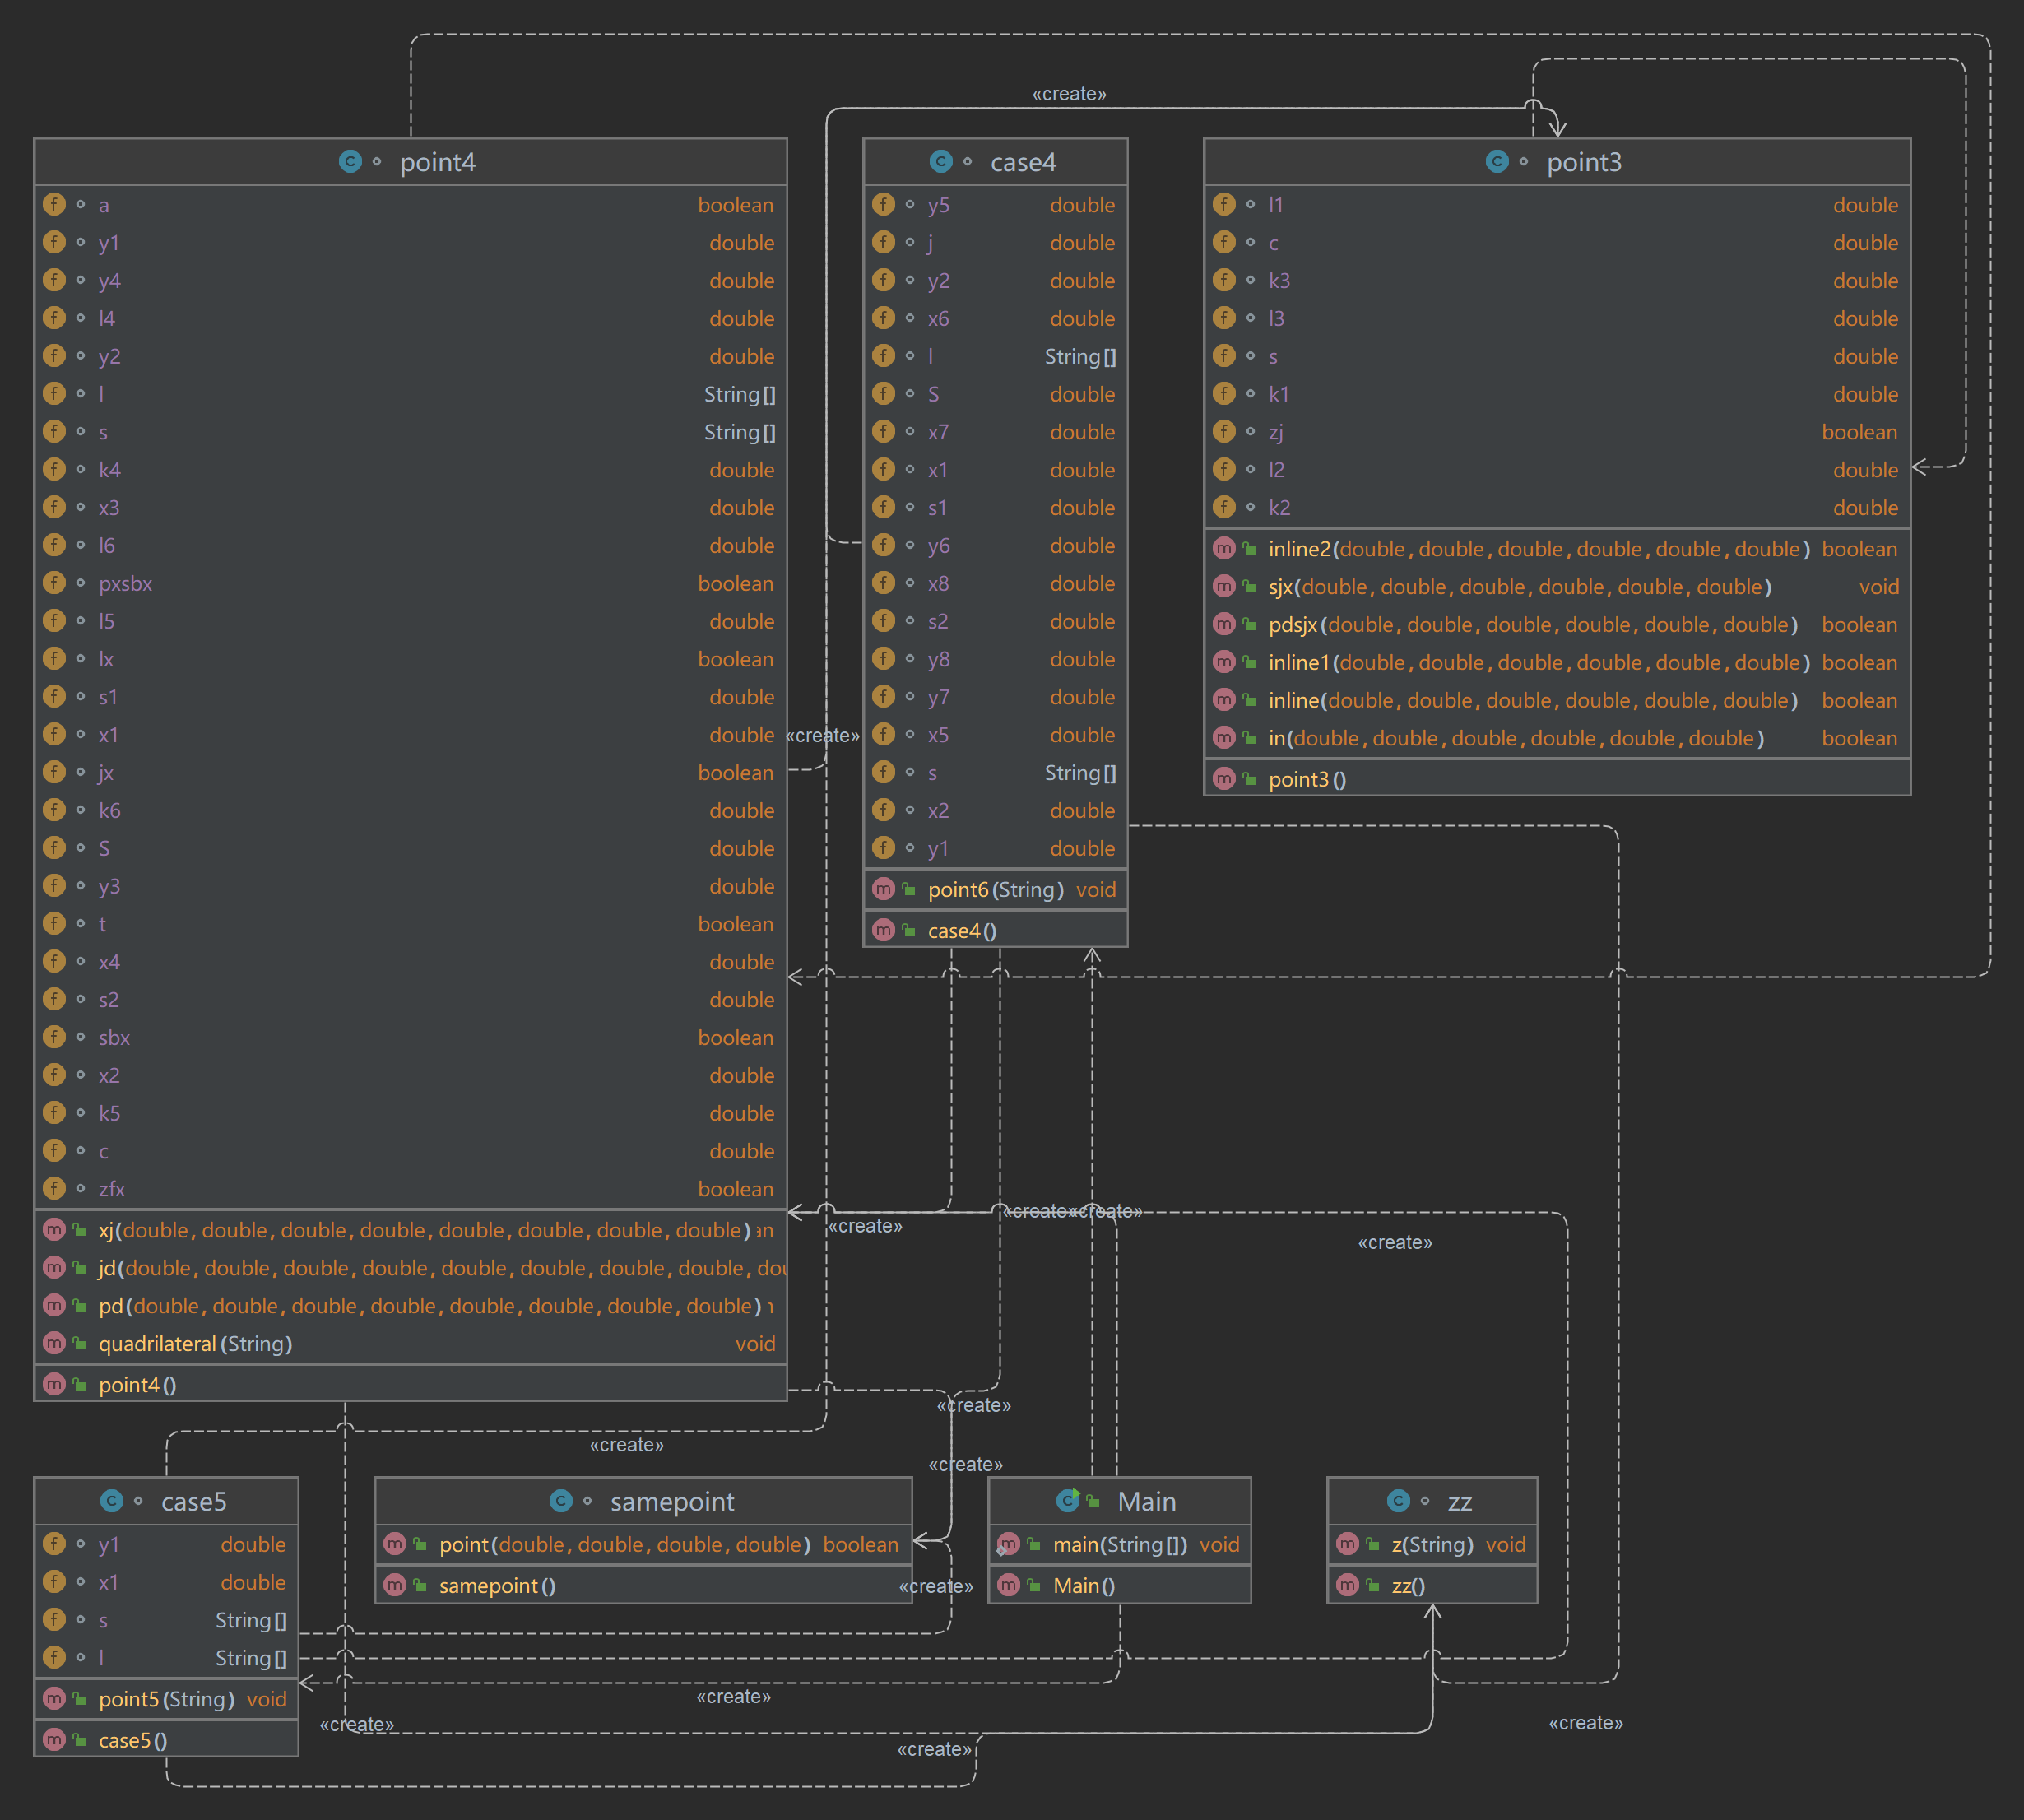This screenshot has width=2024, height=1820.
Task: Select the main(String[]) method
Action: click(x=1119, y=1544)
